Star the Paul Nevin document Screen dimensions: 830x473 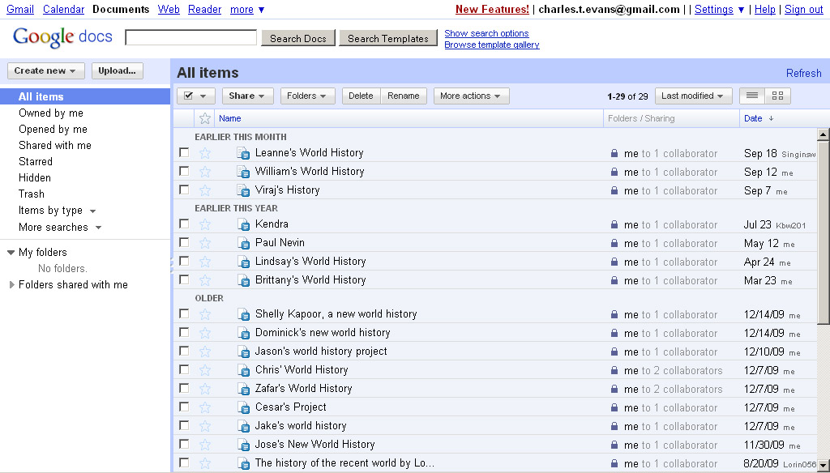[205, 243]
